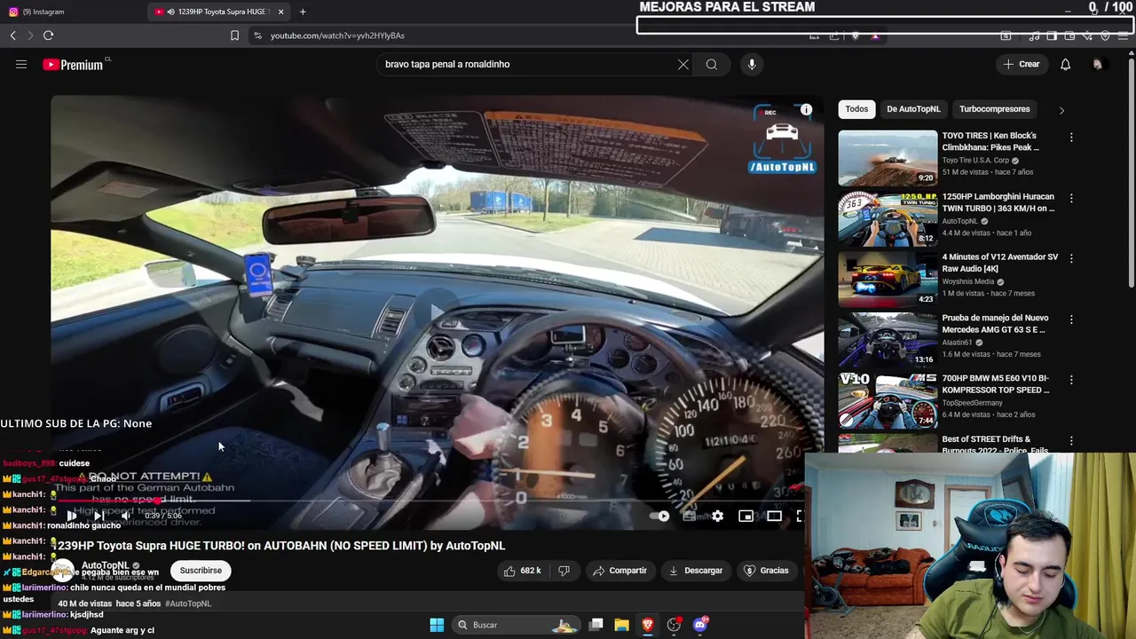Download the video with Descargar
Screen dimensions: 1136x639
[x=696, y=571]
